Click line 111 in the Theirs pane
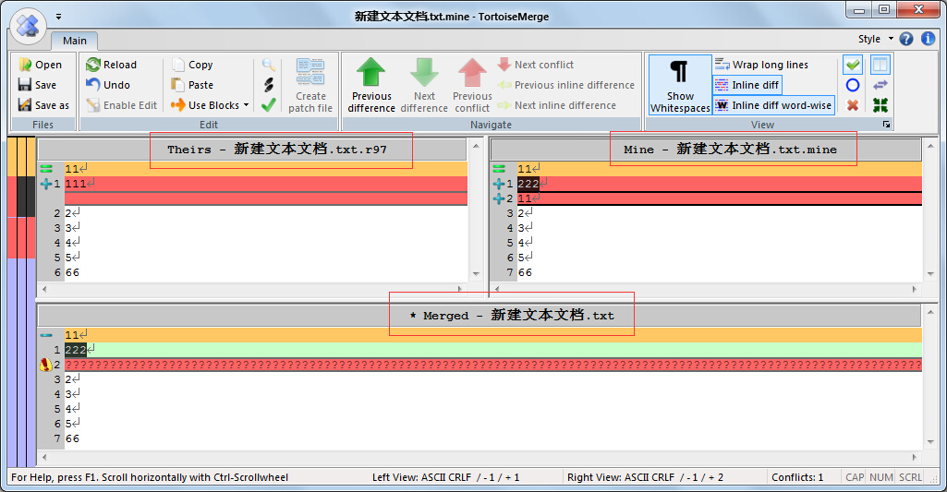 [x=266, y=184]
